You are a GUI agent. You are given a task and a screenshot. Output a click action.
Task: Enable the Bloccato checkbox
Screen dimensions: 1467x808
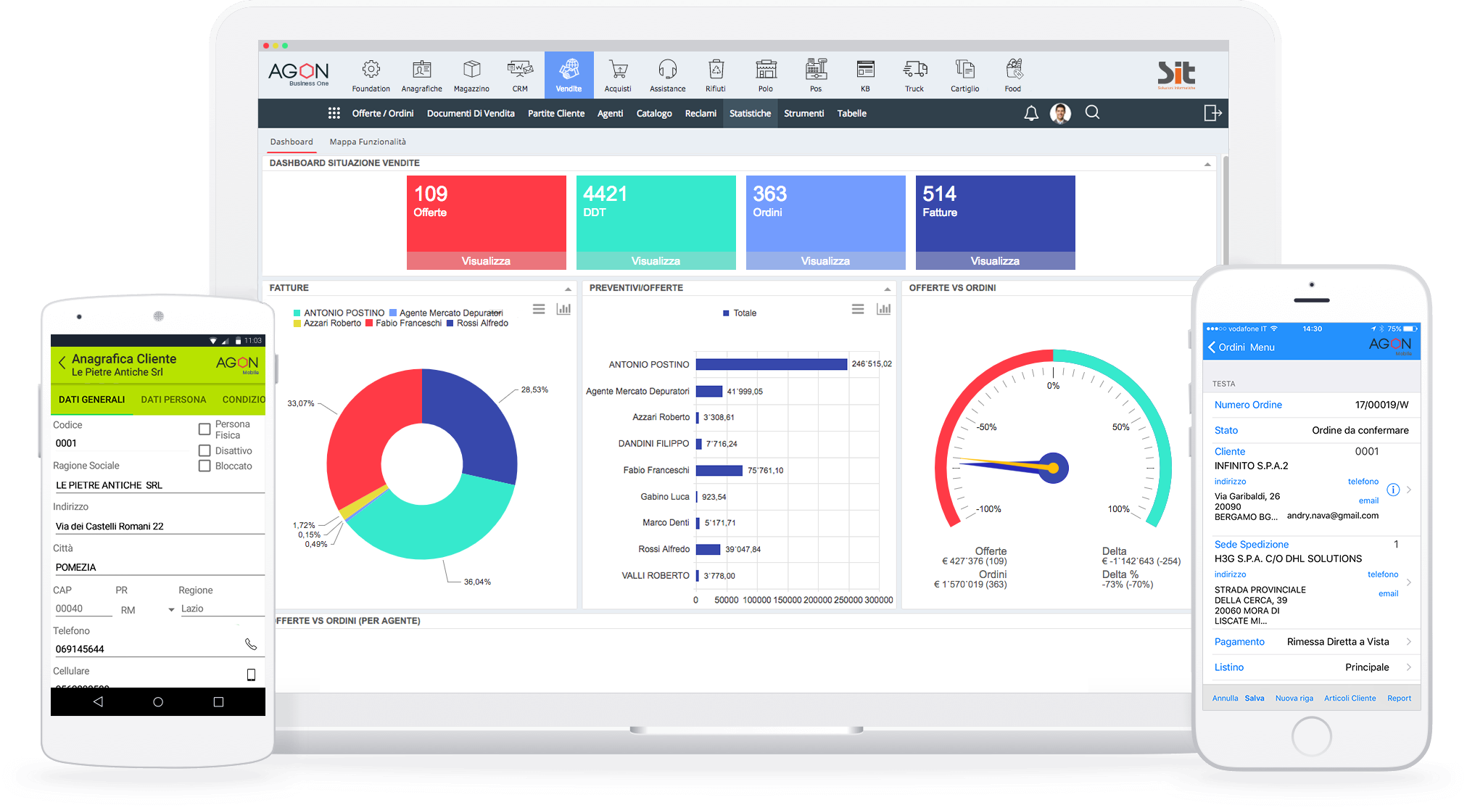click(204, 466)
